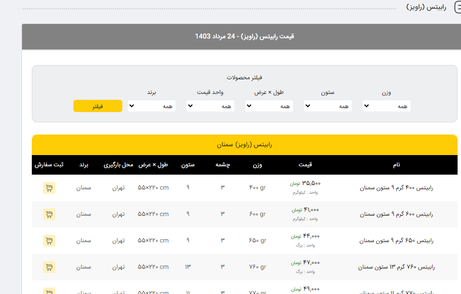Click the order cart icon for رابیتس ۴۰۰ گرم
Viewport: 461px width, 294px height.
49,188
